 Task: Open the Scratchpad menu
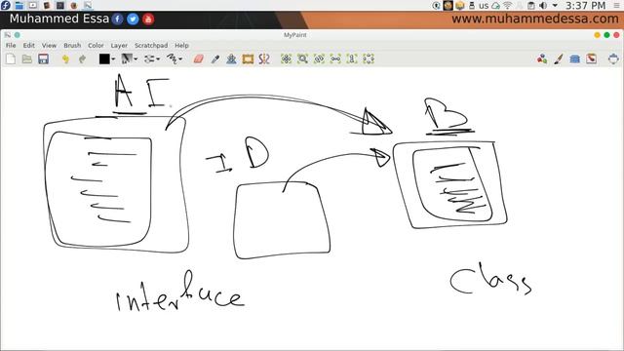151,46
